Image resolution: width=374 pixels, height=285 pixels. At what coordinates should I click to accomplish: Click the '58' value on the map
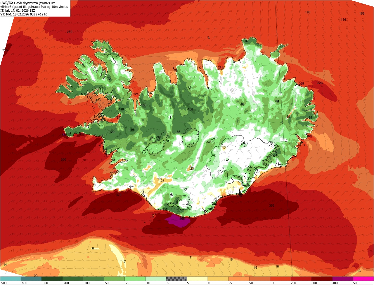click(x=288, y=117)
